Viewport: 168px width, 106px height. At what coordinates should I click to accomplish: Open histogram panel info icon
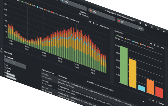click(90, 22)
